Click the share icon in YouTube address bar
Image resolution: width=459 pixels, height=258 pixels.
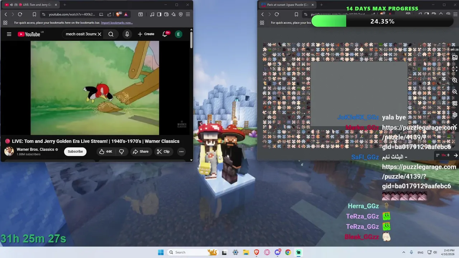109,14
